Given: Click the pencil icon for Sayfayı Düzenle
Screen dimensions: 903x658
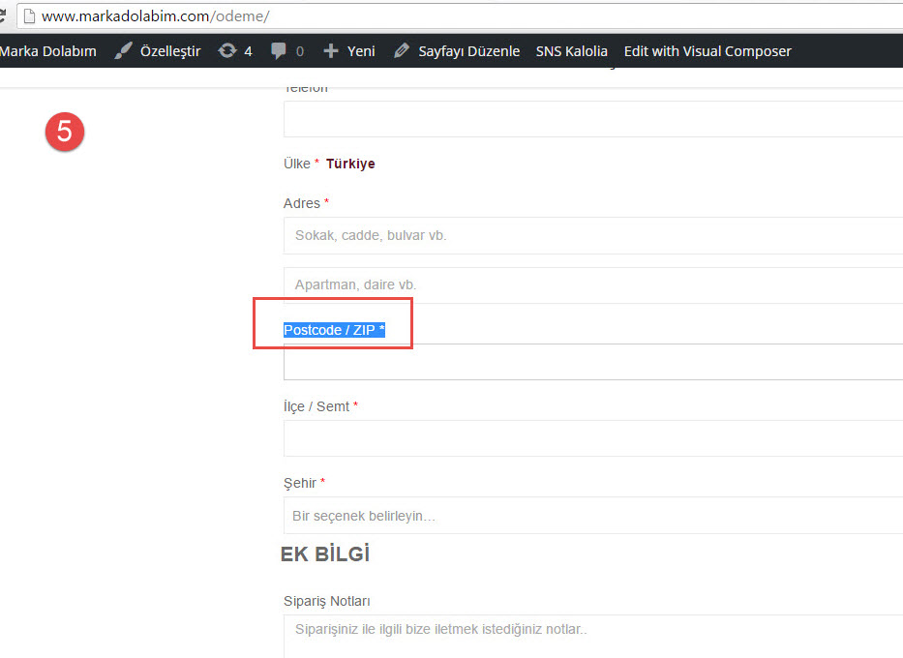Looking at the screenshot, I should [402, 51].
